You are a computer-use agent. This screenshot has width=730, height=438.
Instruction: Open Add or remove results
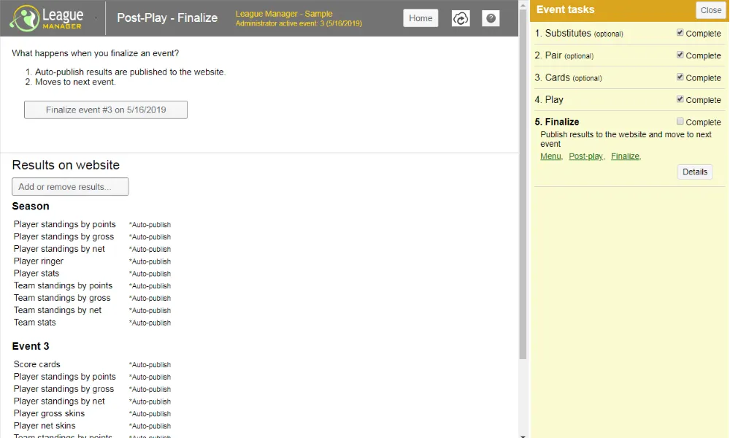(70, 187)
